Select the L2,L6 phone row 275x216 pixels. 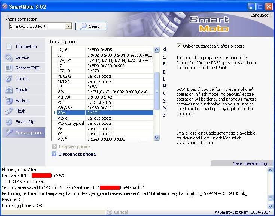coord(103,50)
